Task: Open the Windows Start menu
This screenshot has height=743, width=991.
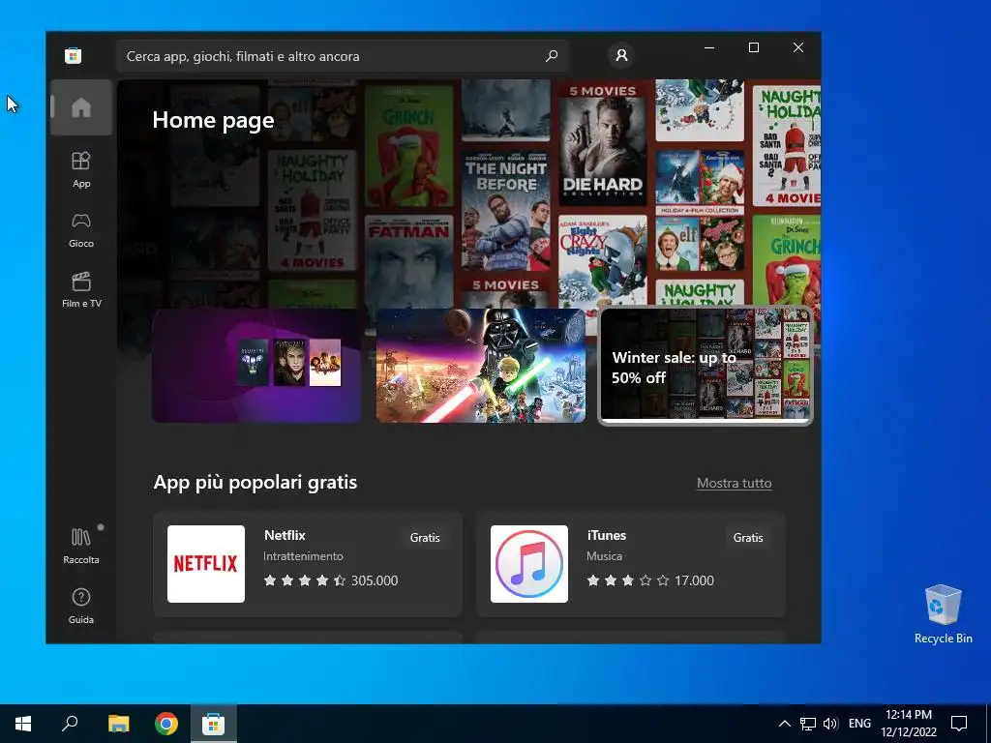Action: pos(23,724)
